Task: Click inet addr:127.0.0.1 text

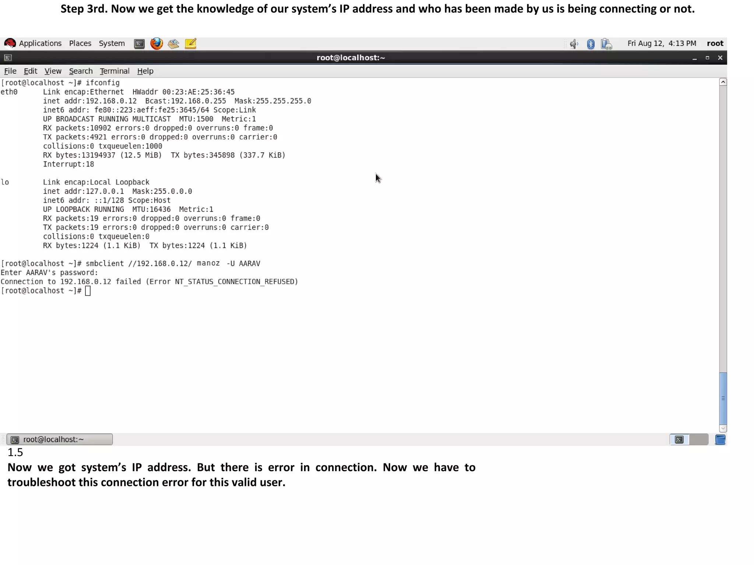Action: tap(84, 191)
